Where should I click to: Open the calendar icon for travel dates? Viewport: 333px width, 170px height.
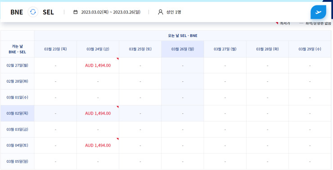(x=76, y=12)
